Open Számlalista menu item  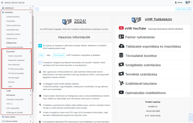[10, 21]
